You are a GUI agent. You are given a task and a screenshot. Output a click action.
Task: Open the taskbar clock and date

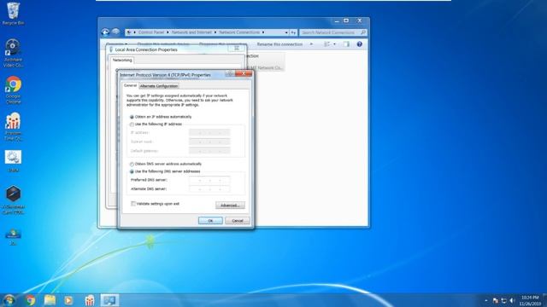point(530,300)
